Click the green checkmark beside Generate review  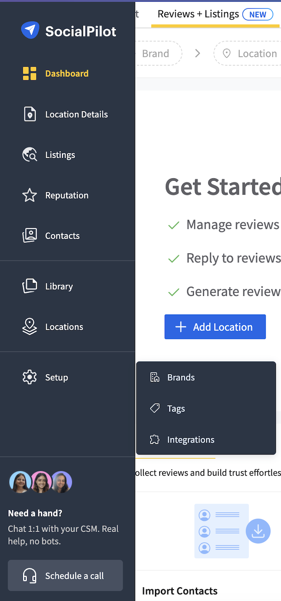click(x=173, y=292)
